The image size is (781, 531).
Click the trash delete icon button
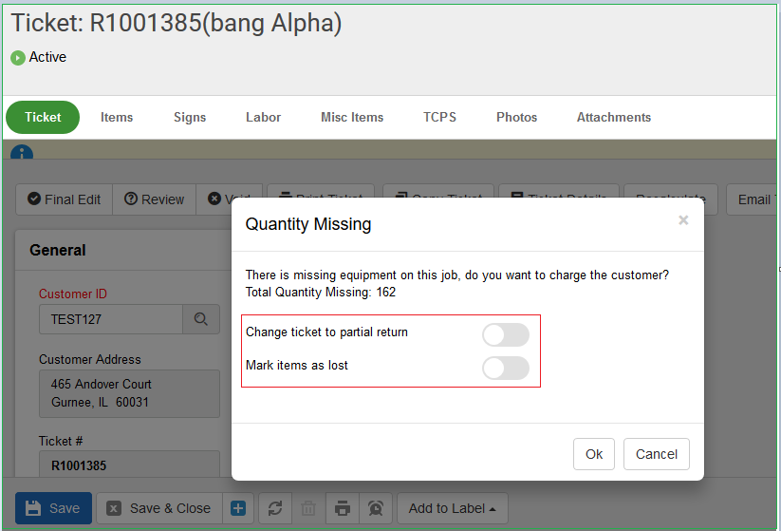tap(308, 508)
